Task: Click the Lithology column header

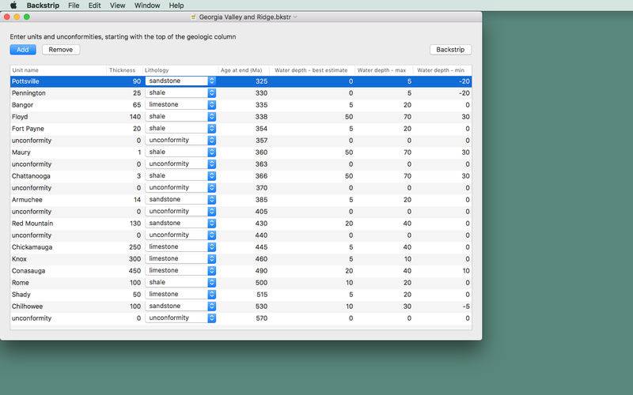Action: click(x=180, y=70)
